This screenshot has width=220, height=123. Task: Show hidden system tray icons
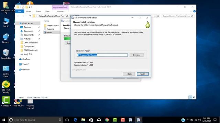coord(188,120)
